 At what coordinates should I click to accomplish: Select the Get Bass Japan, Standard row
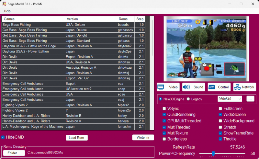(x=73, y=41)
